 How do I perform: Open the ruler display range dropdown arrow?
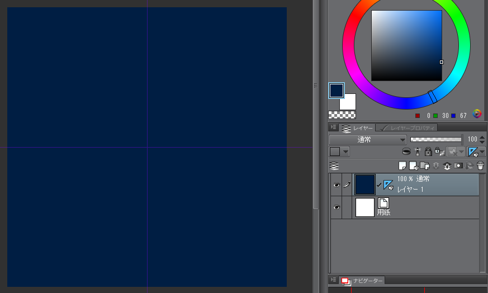tap(482, 152)
